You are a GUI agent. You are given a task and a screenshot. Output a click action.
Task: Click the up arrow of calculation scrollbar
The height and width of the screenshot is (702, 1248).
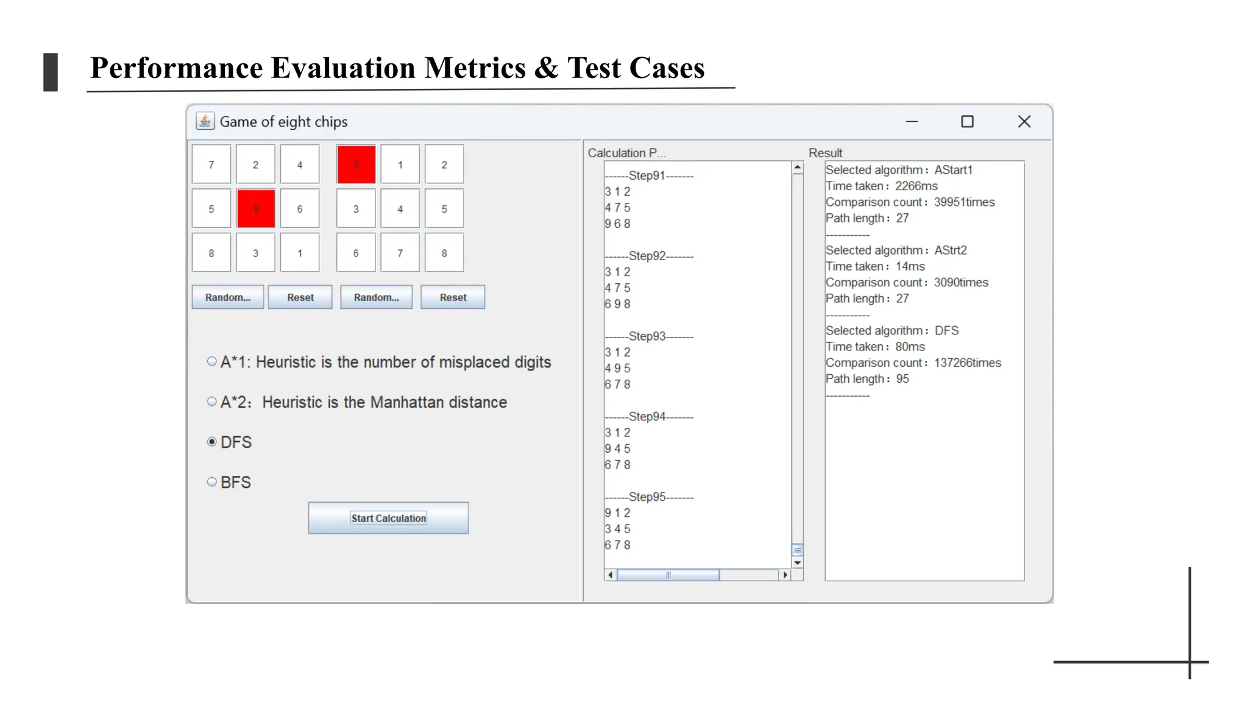pyautogui.click(x=797, y=168)
